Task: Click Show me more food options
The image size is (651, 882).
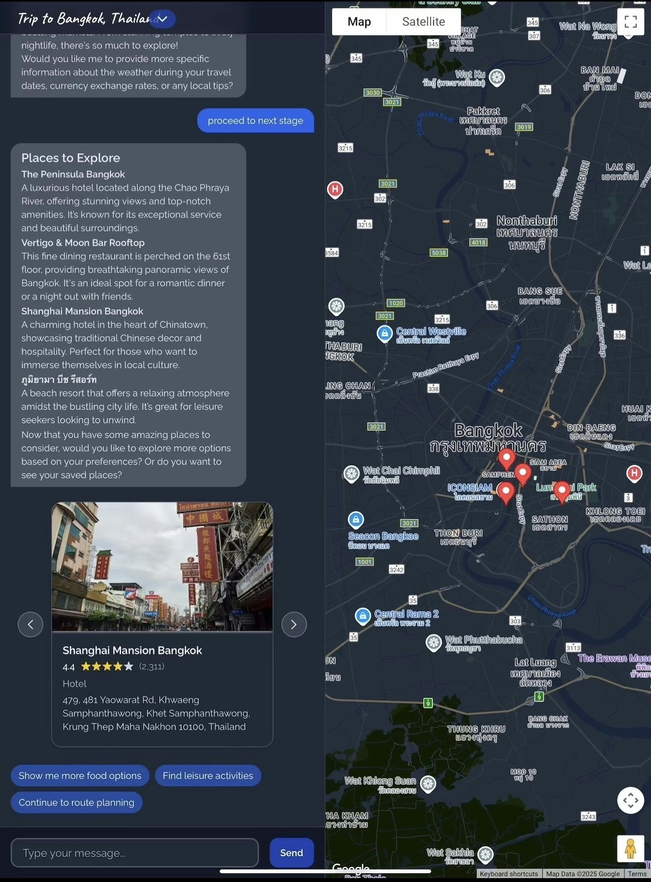Action: [80, 775]
